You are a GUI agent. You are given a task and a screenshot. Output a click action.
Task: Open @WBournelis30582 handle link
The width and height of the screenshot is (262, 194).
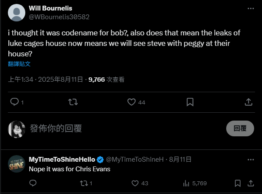point(59,17)
